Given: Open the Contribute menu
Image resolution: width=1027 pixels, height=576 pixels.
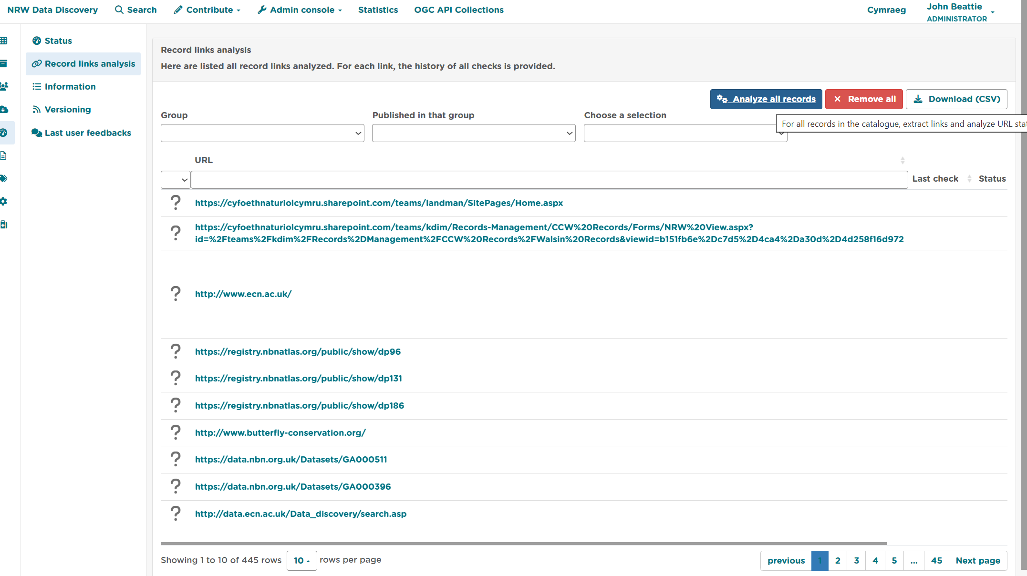Looking at the screenshot, I should click(x=207, y=10).
